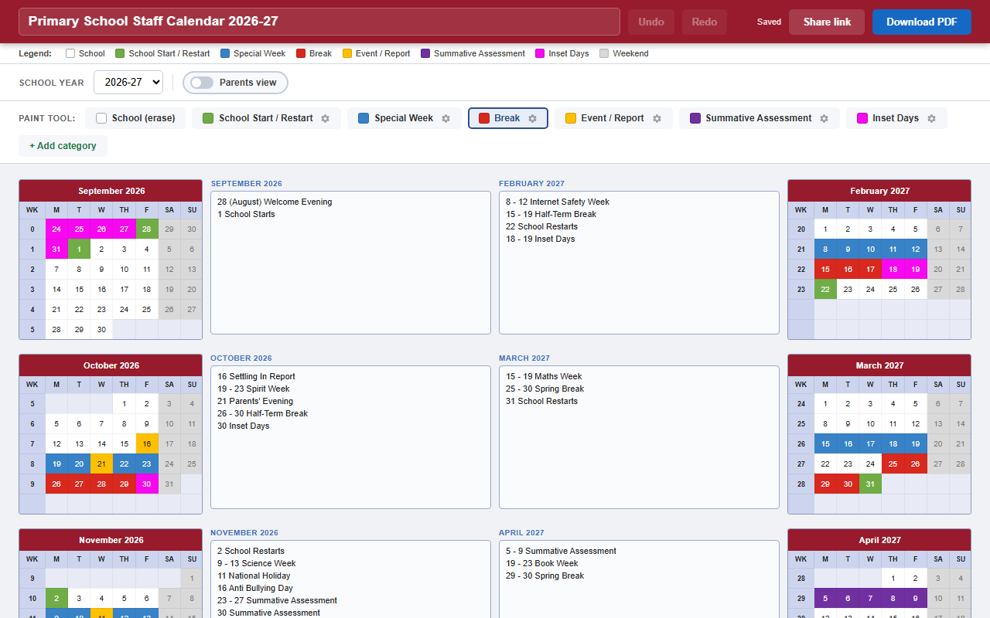Click into the February 2027 notes box

pyautogui.click(x=639, y=263)
